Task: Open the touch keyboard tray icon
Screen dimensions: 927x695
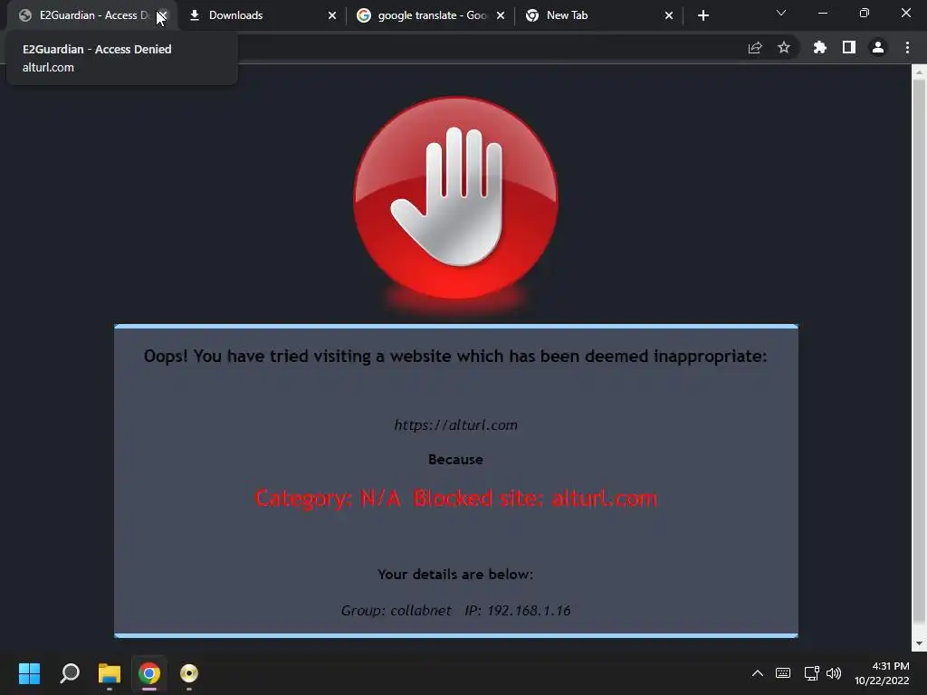Action: tap(783, 673)
